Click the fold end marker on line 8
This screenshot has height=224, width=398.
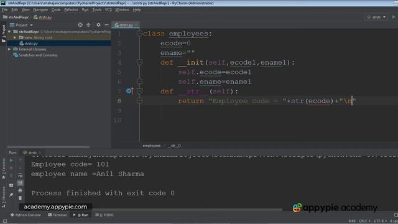[139, 101]
